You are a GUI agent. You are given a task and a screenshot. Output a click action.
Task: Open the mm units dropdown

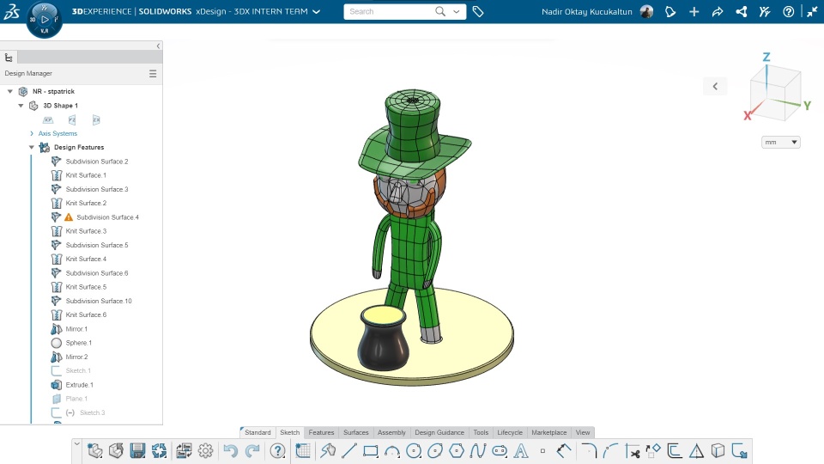pyautogui.click(x=780, y=142)
